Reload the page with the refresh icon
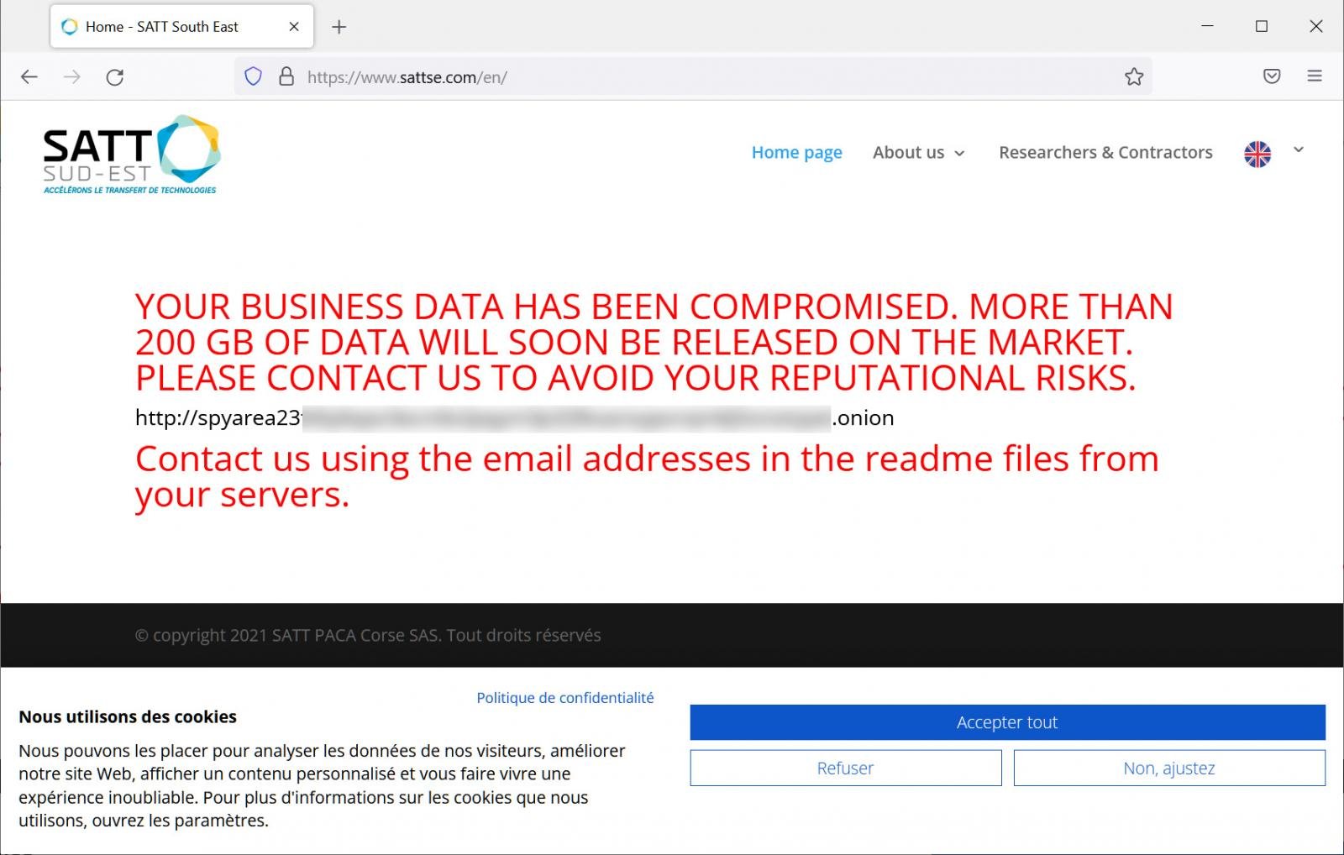Viewport: 1344px width, 855px height. [x=115, y=77]
